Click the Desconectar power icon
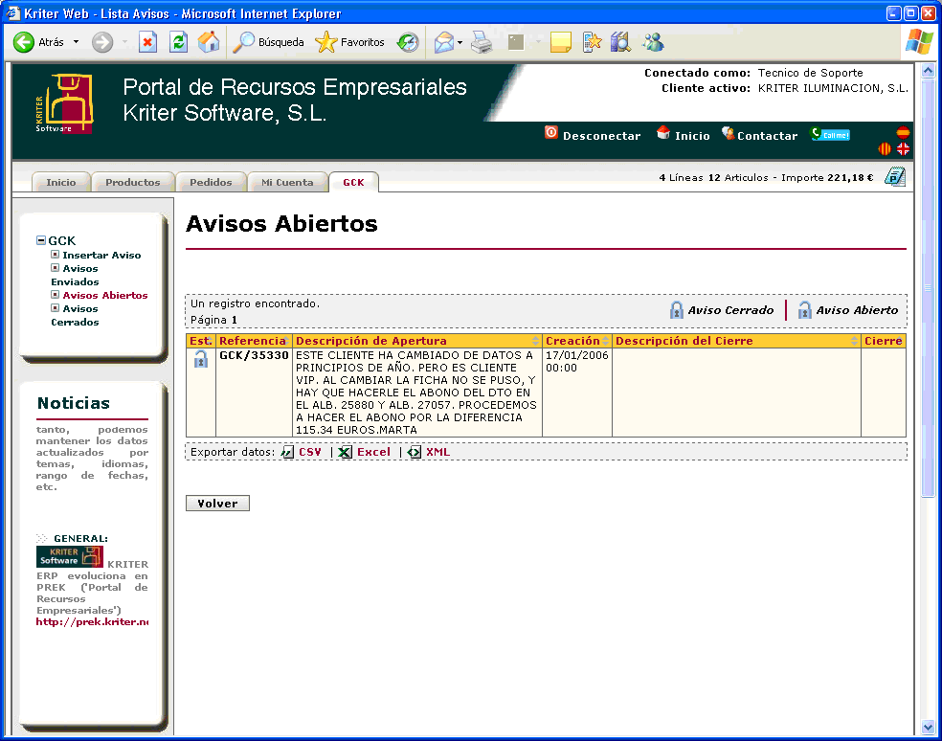This screenshot has width=942, height=741. click(x=550, y=132)
